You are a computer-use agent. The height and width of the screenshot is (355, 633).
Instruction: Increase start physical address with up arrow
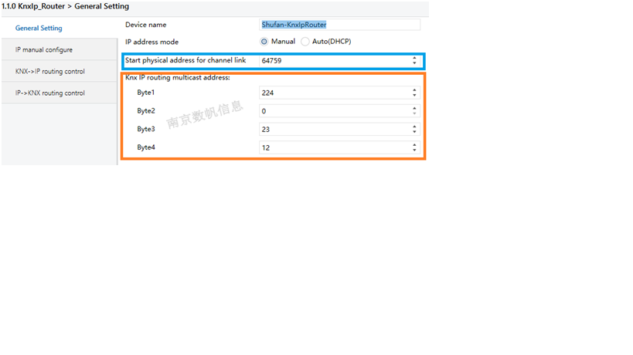[x=415, y=58]
